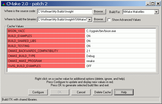Click the Cancel button
The width and height of the screenshot is (162, 104).
click(x=81, y=92)
